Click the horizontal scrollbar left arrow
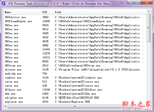This screenshot has height=112, width=154. (x=5, y=106)
